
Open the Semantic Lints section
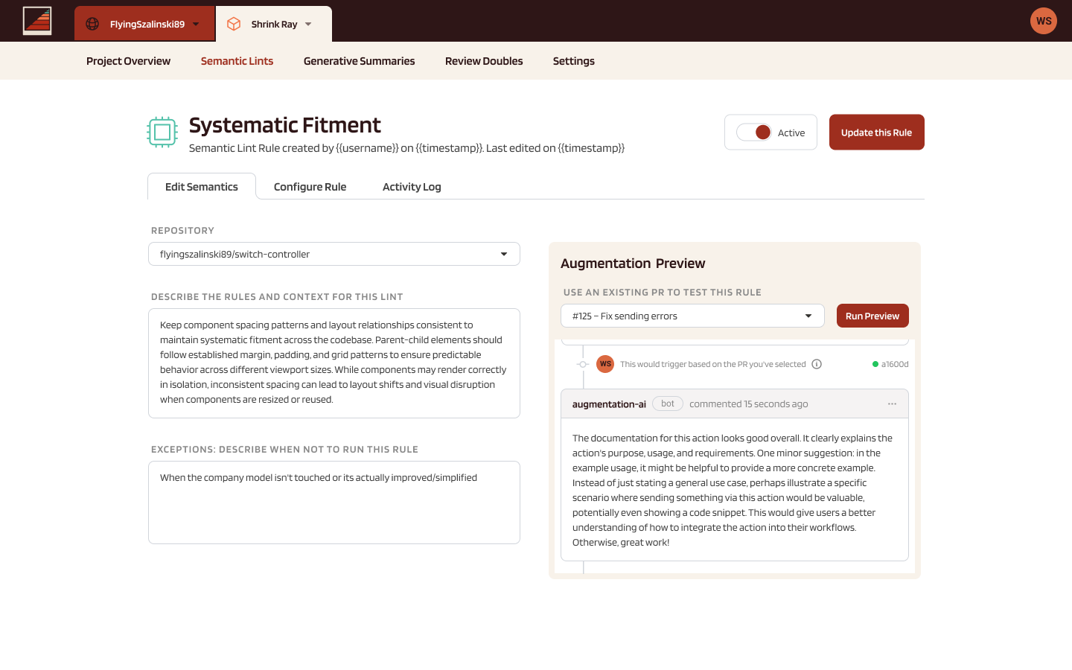tap(237, 61)
